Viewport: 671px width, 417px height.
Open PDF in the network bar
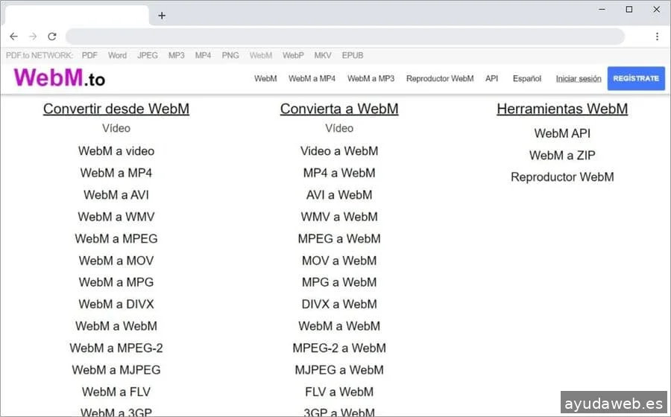click(x=89, y=55)
